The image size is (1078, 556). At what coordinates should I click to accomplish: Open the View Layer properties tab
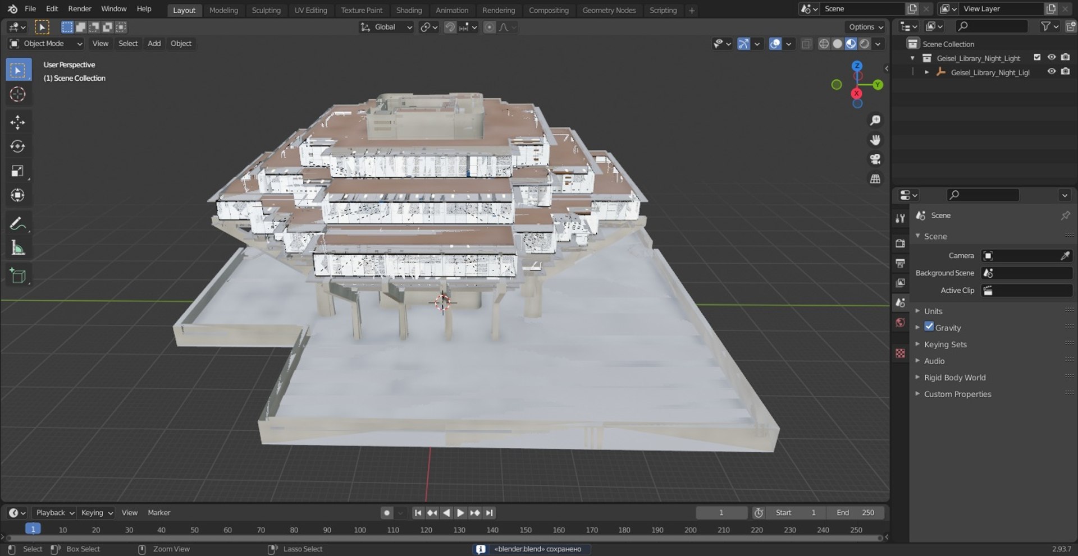[901, 283]
